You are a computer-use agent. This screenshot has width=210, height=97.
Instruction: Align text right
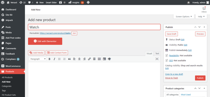click(84, 59)
